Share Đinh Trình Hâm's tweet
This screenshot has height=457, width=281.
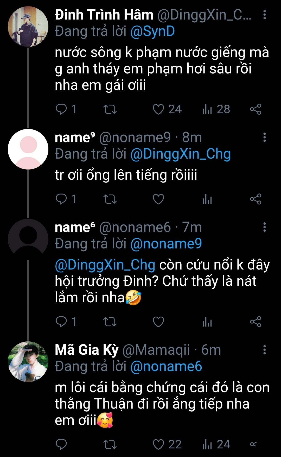click(256, 109)
